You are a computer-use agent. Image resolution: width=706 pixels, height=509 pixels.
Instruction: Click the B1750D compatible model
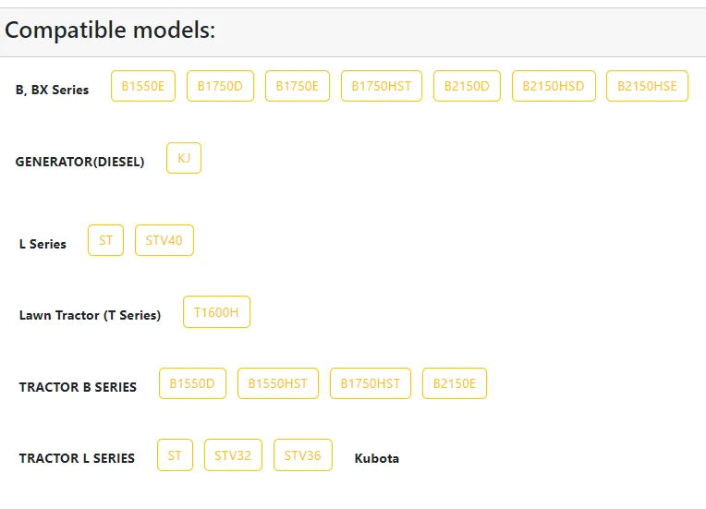pos(220,86)
